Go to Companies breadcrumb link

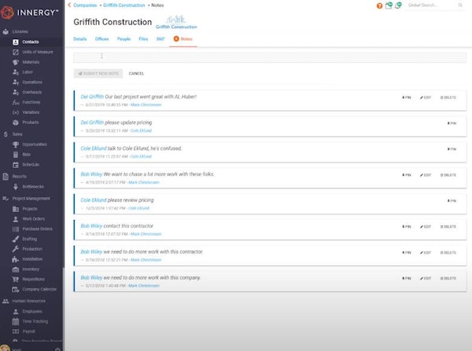tap(85, 5)
